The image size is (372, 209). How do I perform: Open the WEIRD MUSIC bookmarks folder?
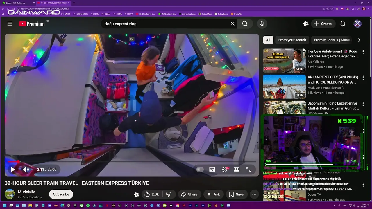pyautogui.click(x=81, y=14)
